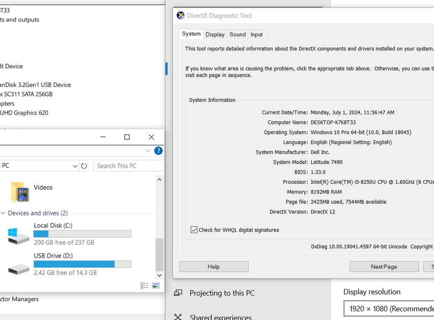This screenshot has height=320, width=434.
Task: Open the Display resolution dropdown
Action: (x=389, y=309)
